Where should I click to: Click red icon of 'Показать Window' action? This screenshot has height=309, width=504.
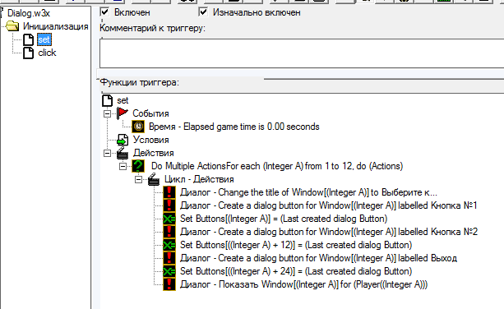[x=169, y=284]
